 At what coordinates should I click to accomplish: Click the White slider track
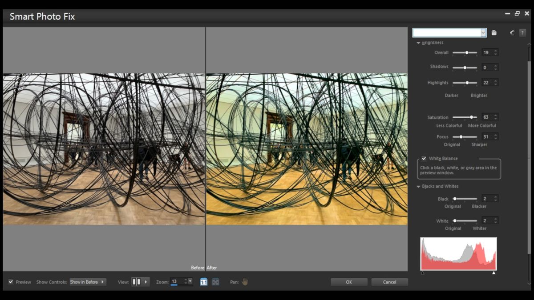pyautogui.click(x=465, y=220)
